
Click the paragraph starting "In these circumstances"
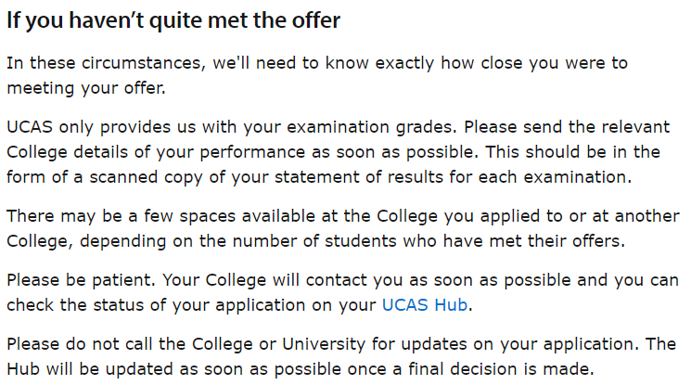[x=317, y=75]
